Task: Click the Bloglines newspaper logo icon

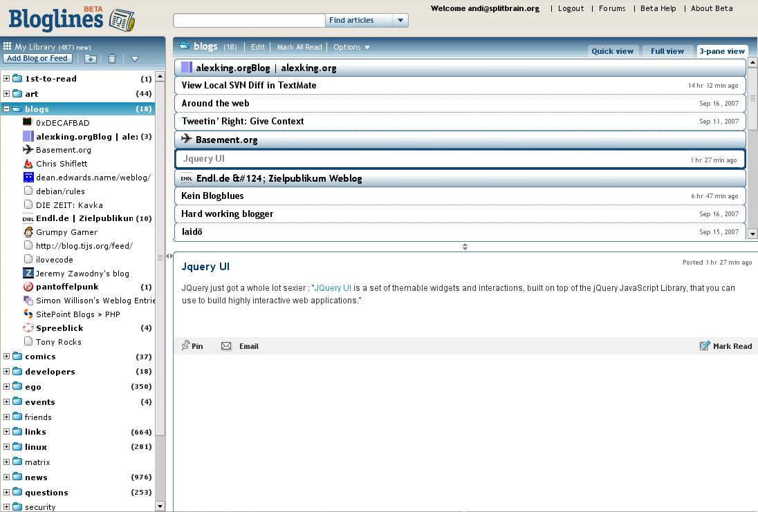Action: tap(122, 20)
